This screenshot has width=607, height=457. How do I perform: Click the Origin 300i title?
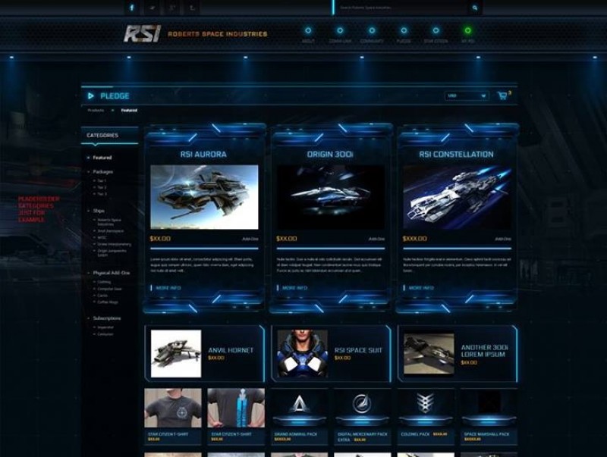(330, 155)
